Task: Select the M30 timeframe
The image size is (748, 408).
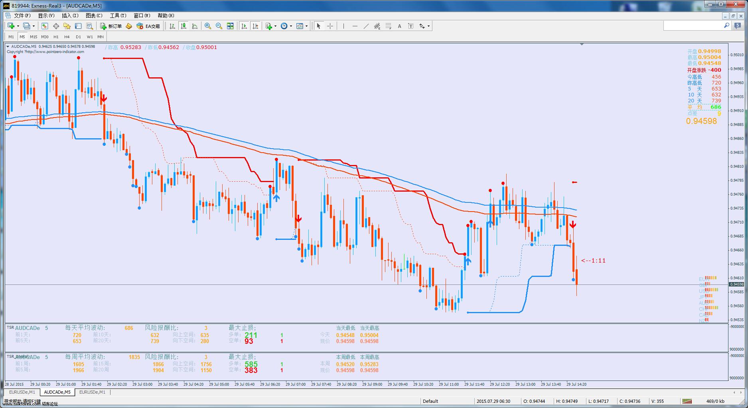Action: [45, 37]
